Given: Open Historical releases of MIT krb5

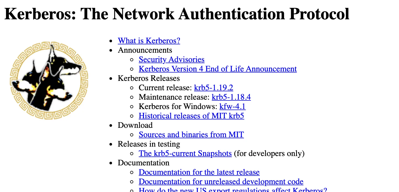Looking at the screenshot, I should tap(191, 116).
